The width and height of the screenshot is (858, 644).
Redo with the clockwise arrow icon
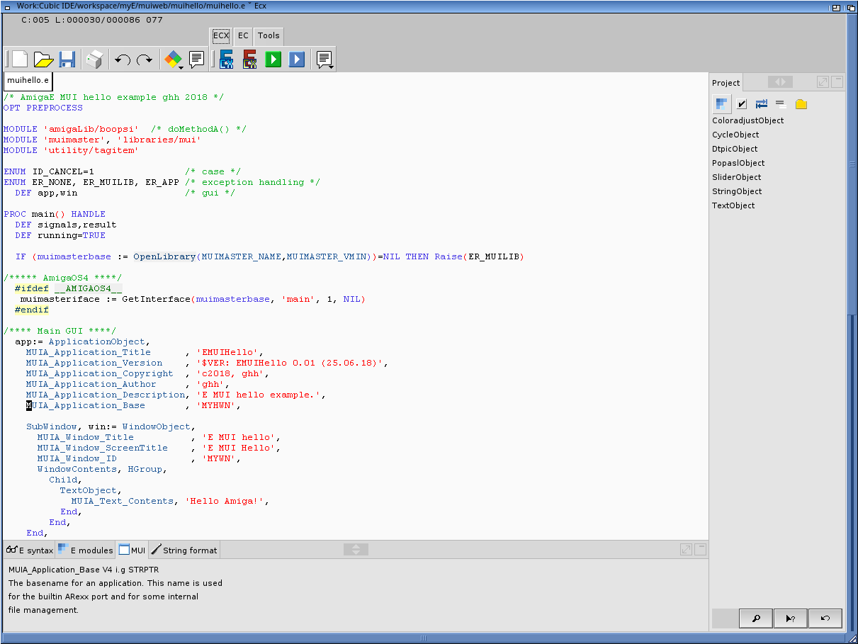145,60
